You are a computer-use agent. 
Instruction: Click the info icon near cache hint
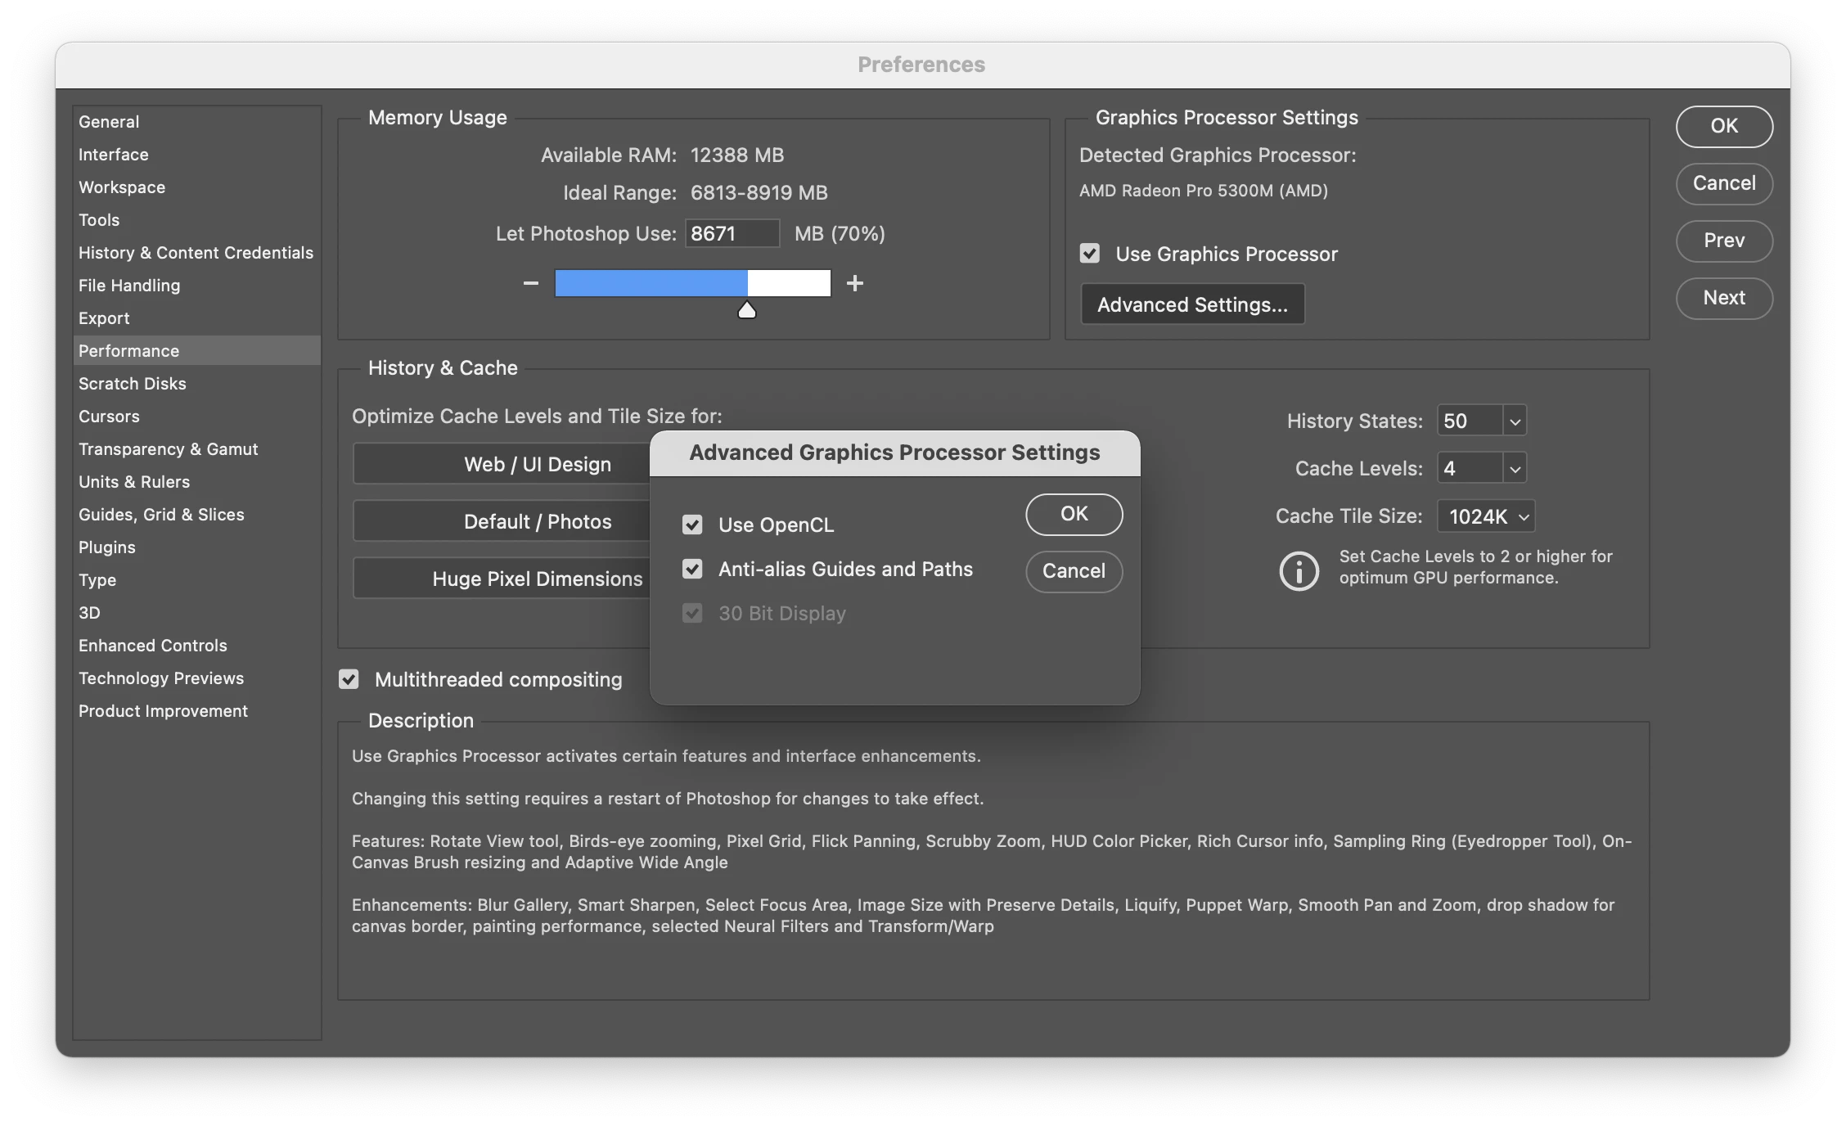click(x=1299, y=570)
